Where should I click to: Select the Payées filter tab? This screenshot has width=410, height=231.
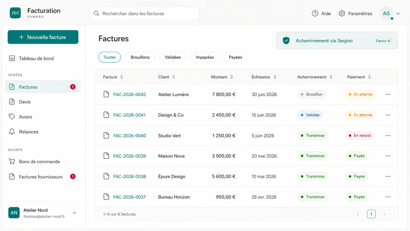tap(235, 57)
